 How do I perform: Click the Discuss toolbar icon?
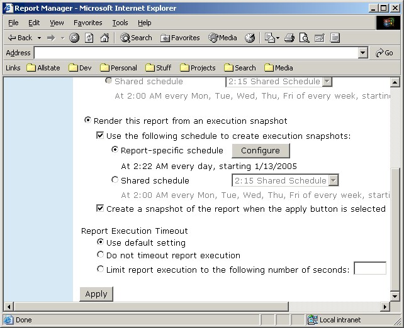click(335, 38)
